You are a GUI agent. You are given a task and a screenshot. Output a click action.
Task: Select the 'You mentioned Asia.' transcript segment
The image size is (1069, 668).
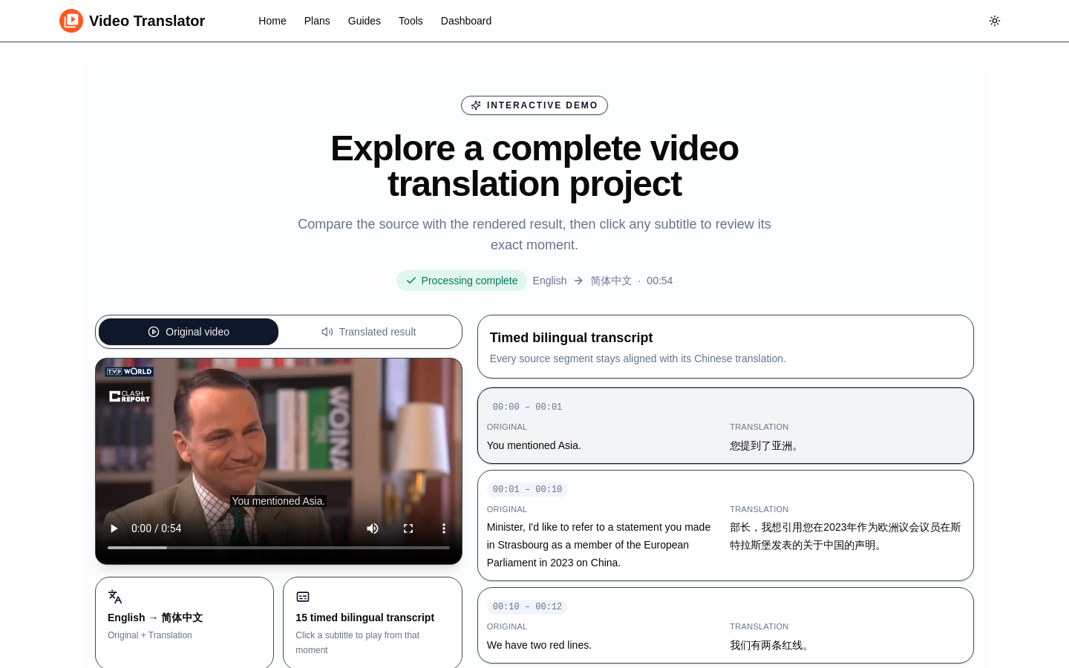(x=725, y=426)
